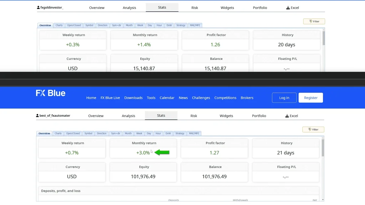Switch to the Risk tab for best_of_fxautomater
The image size is (365, 205).
click(x=194, y=116)
